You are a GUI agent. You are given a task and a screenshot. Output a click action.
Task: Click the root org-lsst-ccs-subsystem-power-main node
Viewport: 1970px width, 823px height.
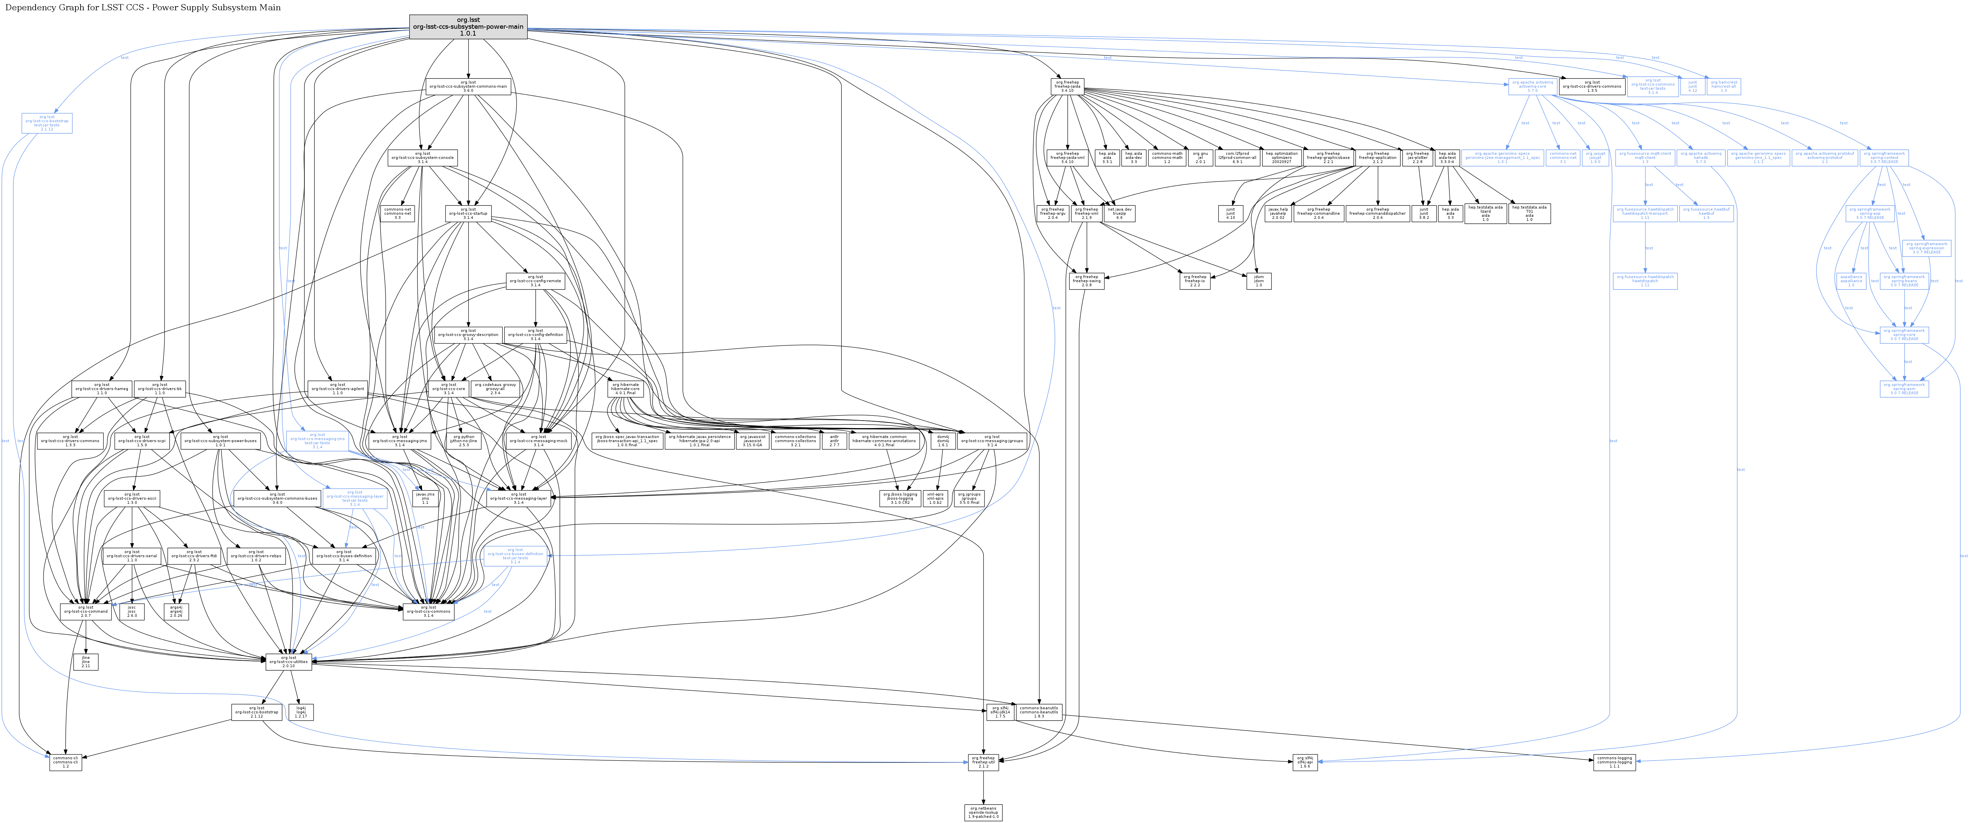(x=468, y=27)
